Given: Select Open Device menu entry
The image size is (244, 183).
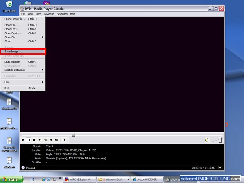Looking at the screenshot, I should [23, 33].
